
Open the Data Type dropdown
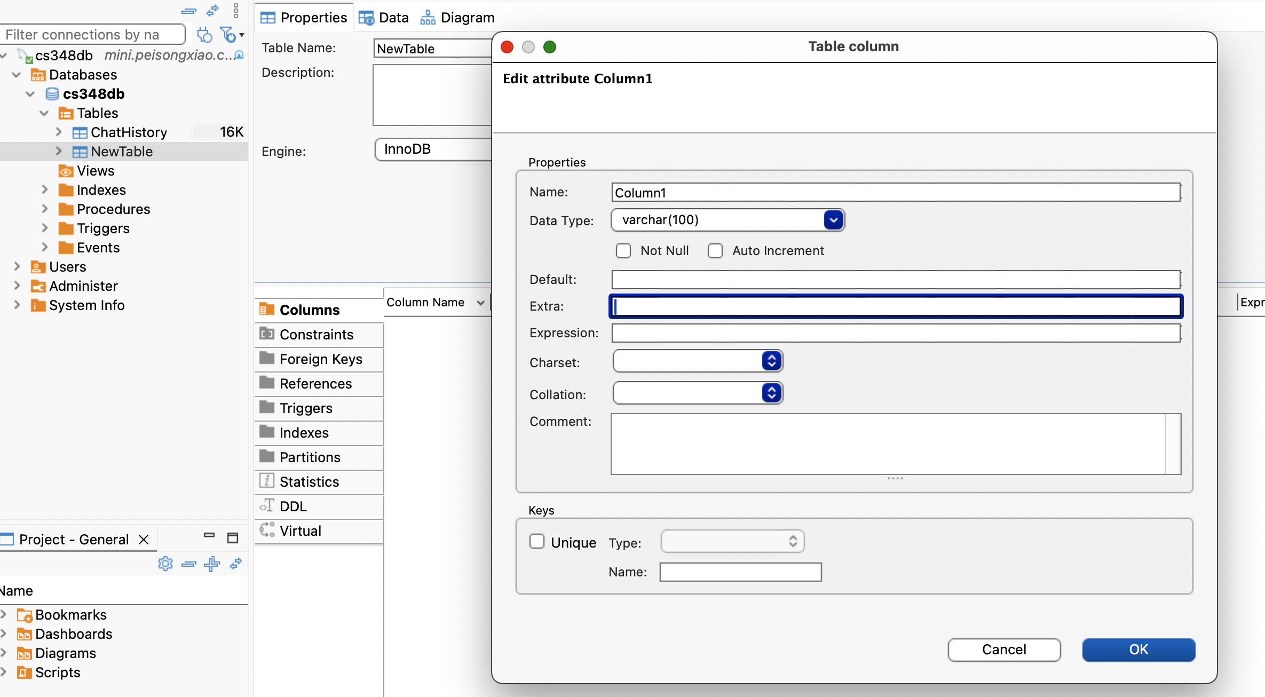833,220
